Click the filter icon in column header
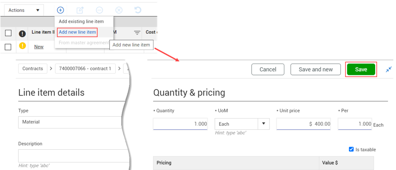The image size is (396, 170). (x=137, y=33)
